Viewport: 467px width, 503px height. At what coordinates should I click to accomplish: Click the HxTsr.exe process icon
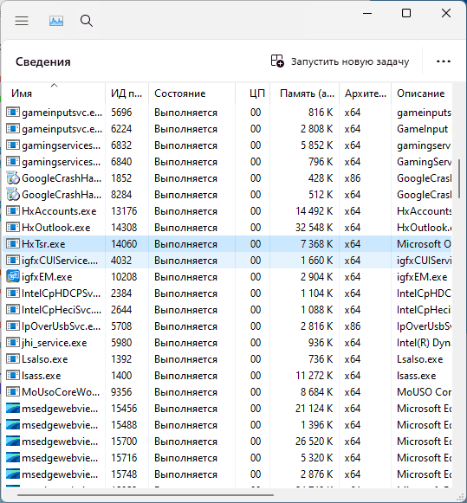pyautogui.click(x=13, y=244)
